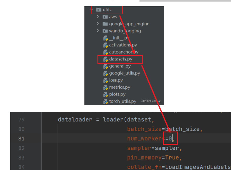Place cursor on num_workers value 0
Screen dimensions: 231x170
click(x=170, y=139)
